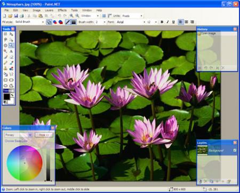Toggle alpha blending gradient button
This screenshot has height=193, width=240.
74,22
